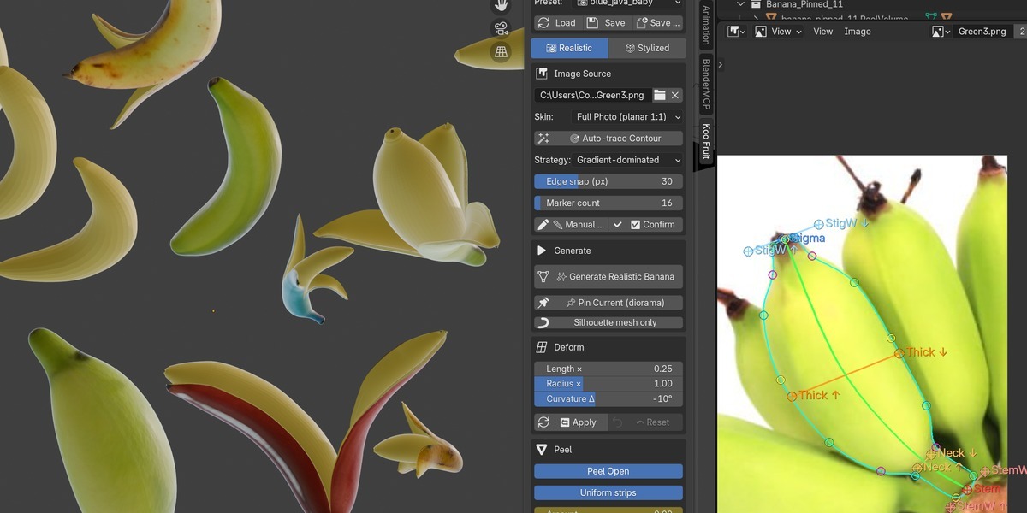Click Silhouette mesh only button
The width and height of the screenshot is (1027, 513).
pos(608,322)
